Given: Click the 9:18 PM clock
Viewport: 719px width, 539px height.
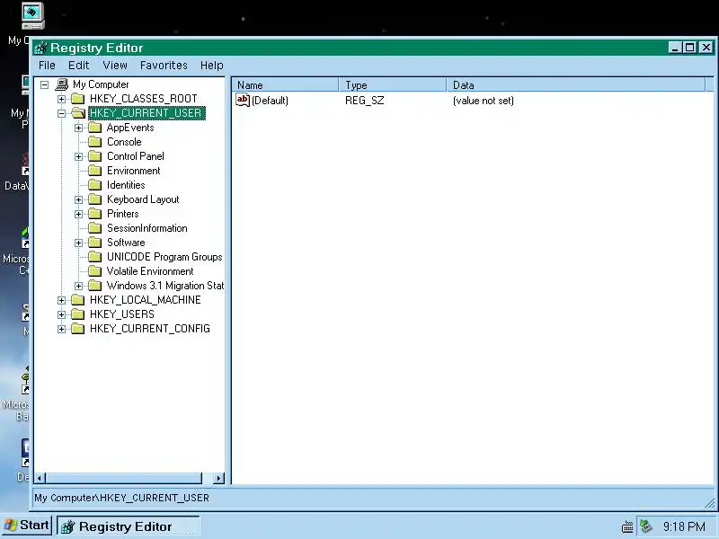Looking at the screenshot, I should [x=684, y=526].
